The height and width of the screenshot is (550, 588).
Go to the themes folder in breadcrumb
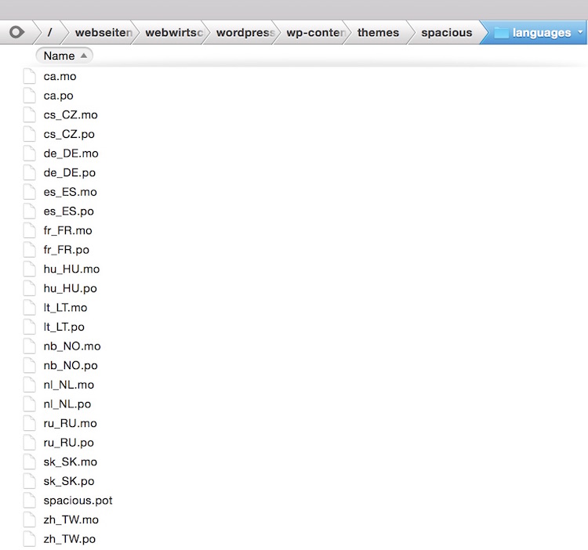click(x=378, y=33)
